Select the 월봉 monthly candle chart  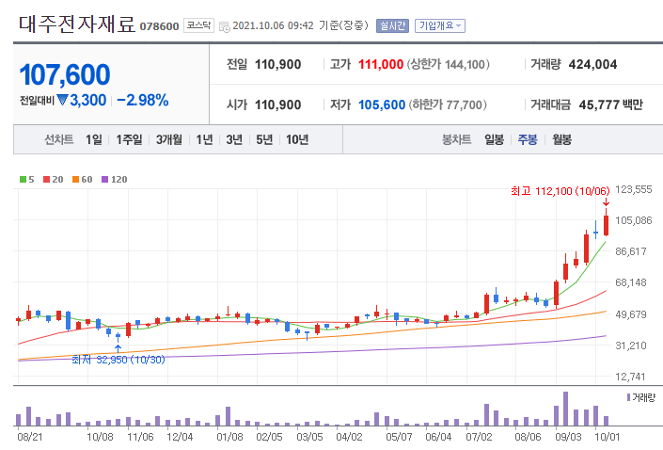click(x=562, y=139)
